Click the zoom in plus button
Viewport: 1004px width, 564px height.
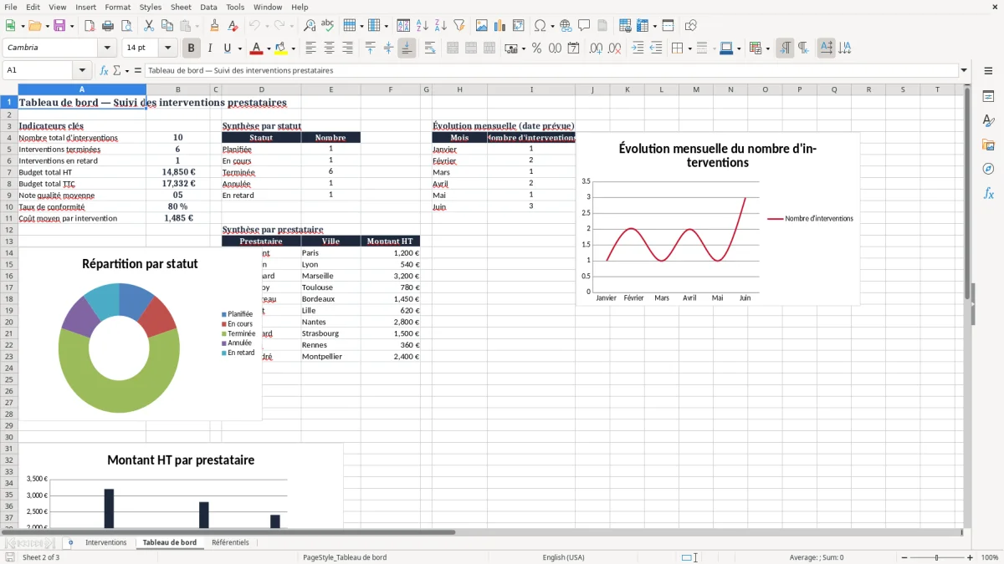coord(970,557)
